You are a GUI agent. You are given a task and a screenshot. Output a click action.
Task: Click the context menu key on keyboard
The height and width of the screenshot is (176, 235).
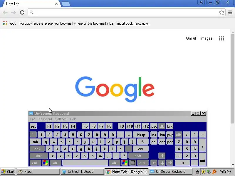tap(133, 163)
